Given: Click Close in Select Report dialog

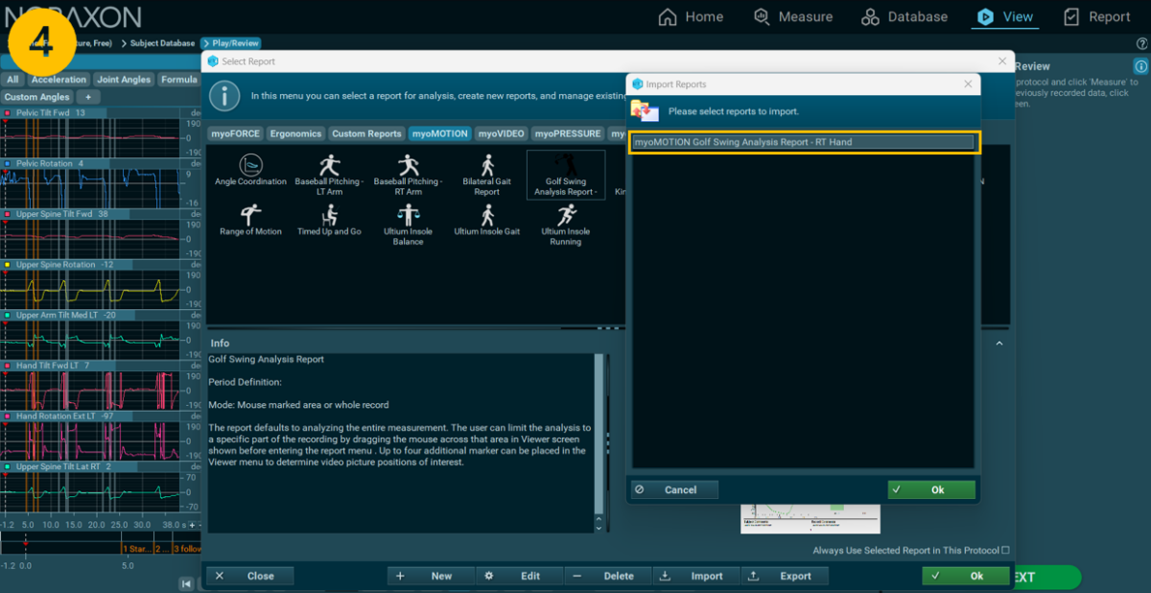Looking at the screenshot, I should click(x=250, y=576).
